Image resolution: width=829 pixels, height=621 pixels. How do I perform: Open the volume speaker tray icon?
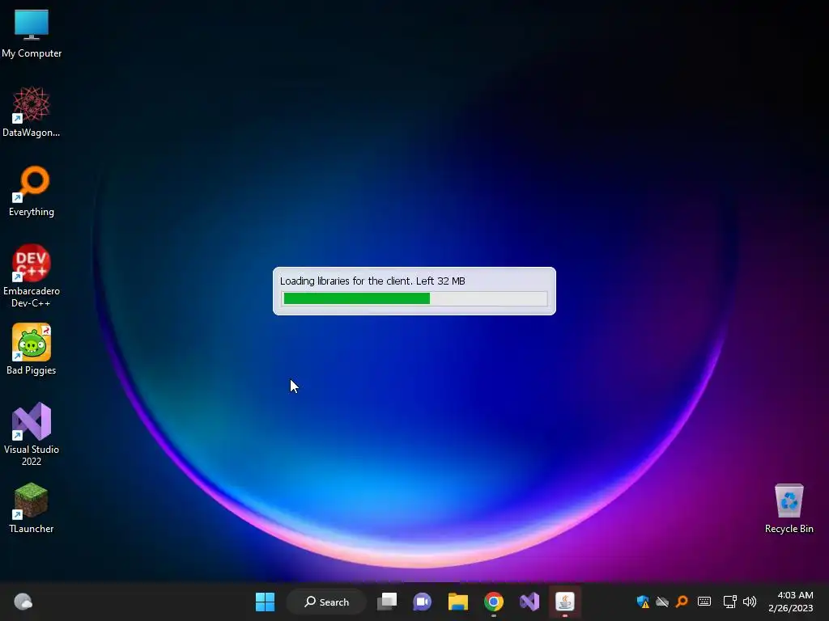(x=749, y=602)
